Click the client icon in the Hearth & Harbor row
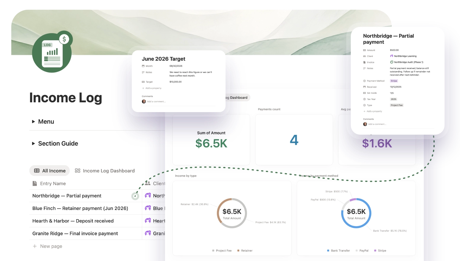Viewport: 460px width, 261px height. coord(148,221)
